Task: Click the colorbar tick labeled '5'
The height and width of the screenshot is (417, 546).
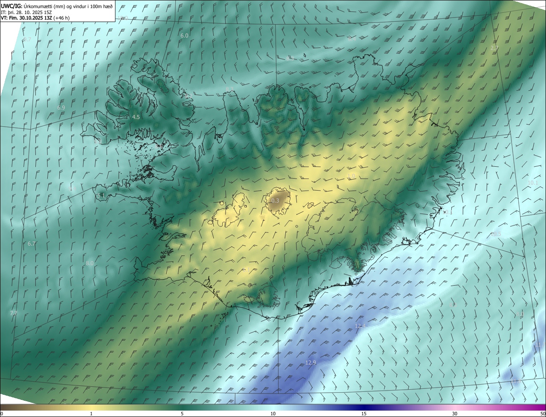Action: (182, 414)
